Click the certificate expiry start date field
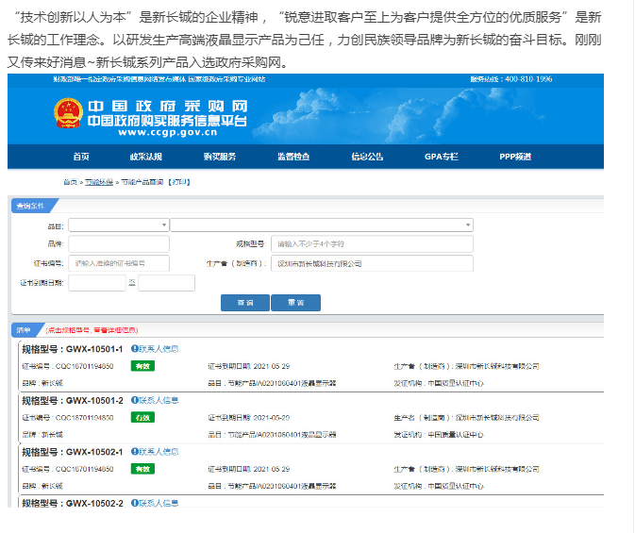Viewport: 635px width, 533px height. [x=97, y=283]
